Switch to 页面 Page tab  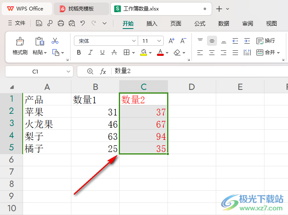176,24
